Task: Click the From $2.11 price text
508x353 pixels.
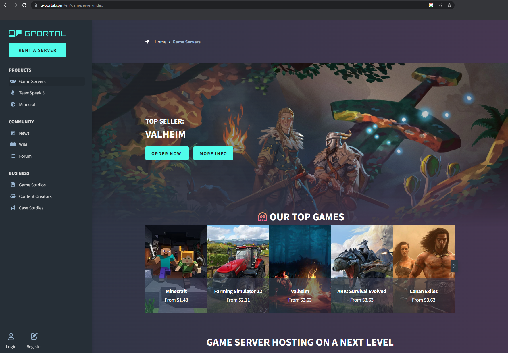Action: (238, 300)
